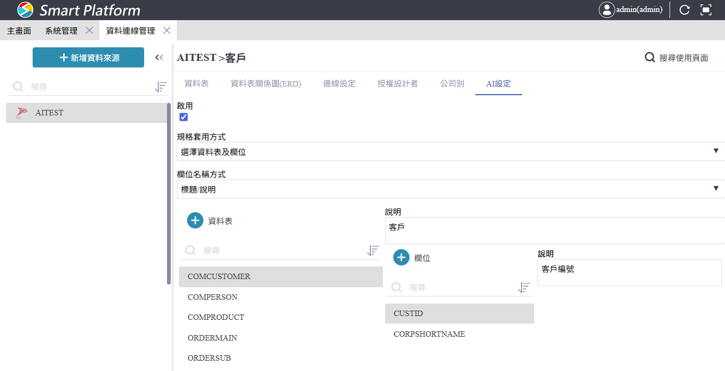Click the sort icon above the 欄位 list

tap(524, 287)
